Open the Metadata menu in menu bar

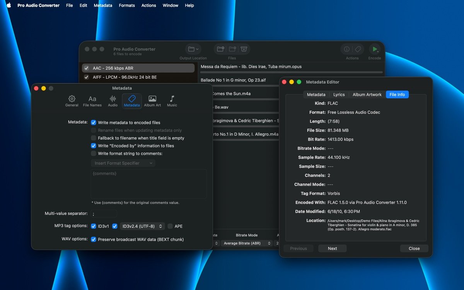pyautogui.click(x=103, y=5)
